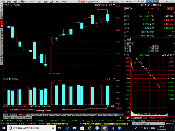Image resolution: width=175 pixels, height=131 pixels.
Task: Click the 智能助手 status bar button
Action: coord(42,124)
